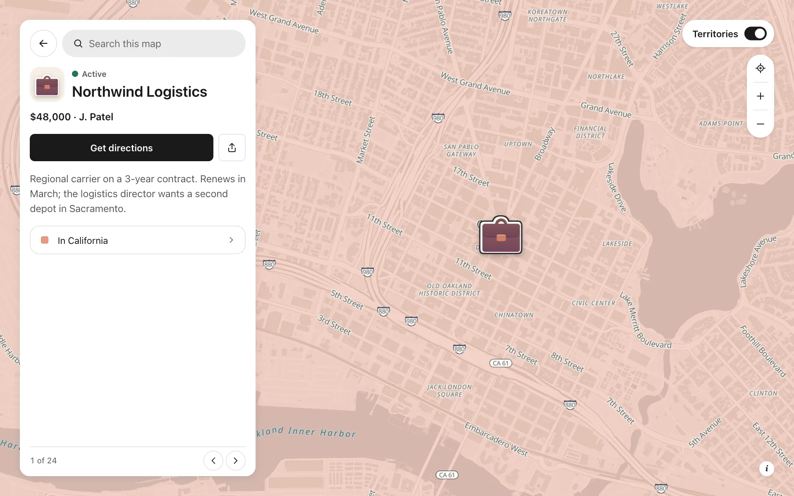Click the ADAMS POINT map label
794x496 pixels.
(x=721, y=124)
